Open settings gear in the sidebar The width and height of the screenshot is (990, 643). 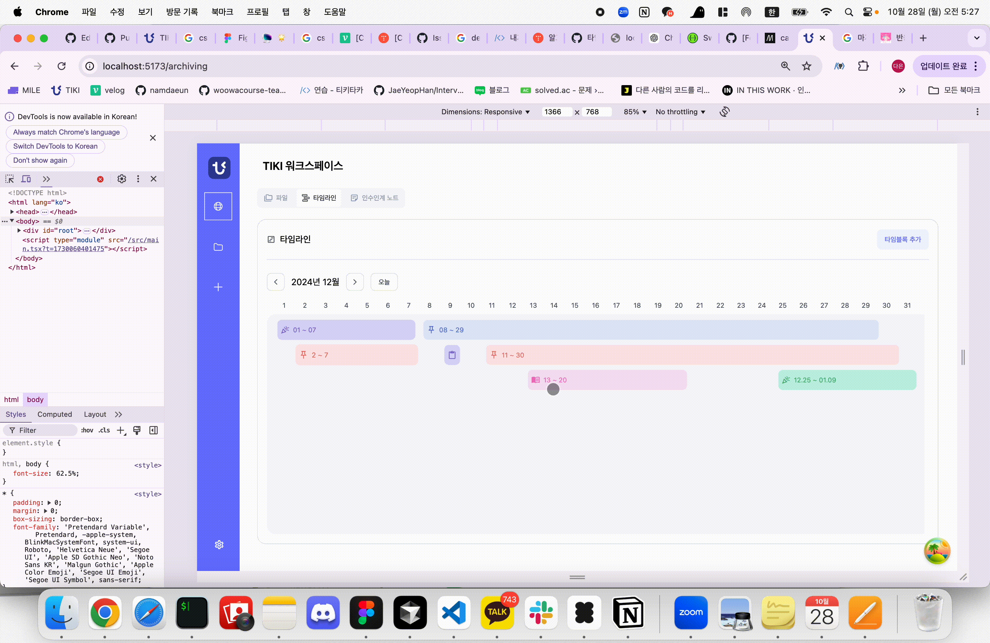pos(219,544)
